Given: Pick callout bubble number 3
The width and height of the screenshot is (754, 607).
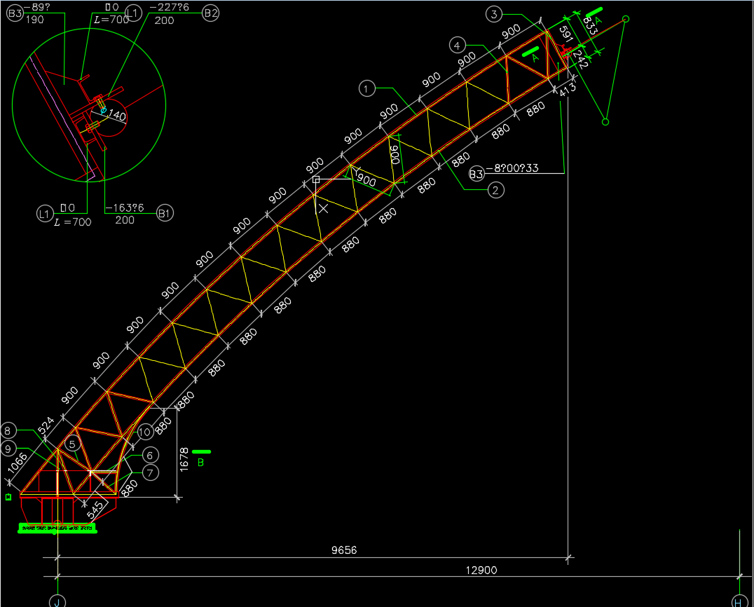Looking at the screenshot, I should click(494, 14).
